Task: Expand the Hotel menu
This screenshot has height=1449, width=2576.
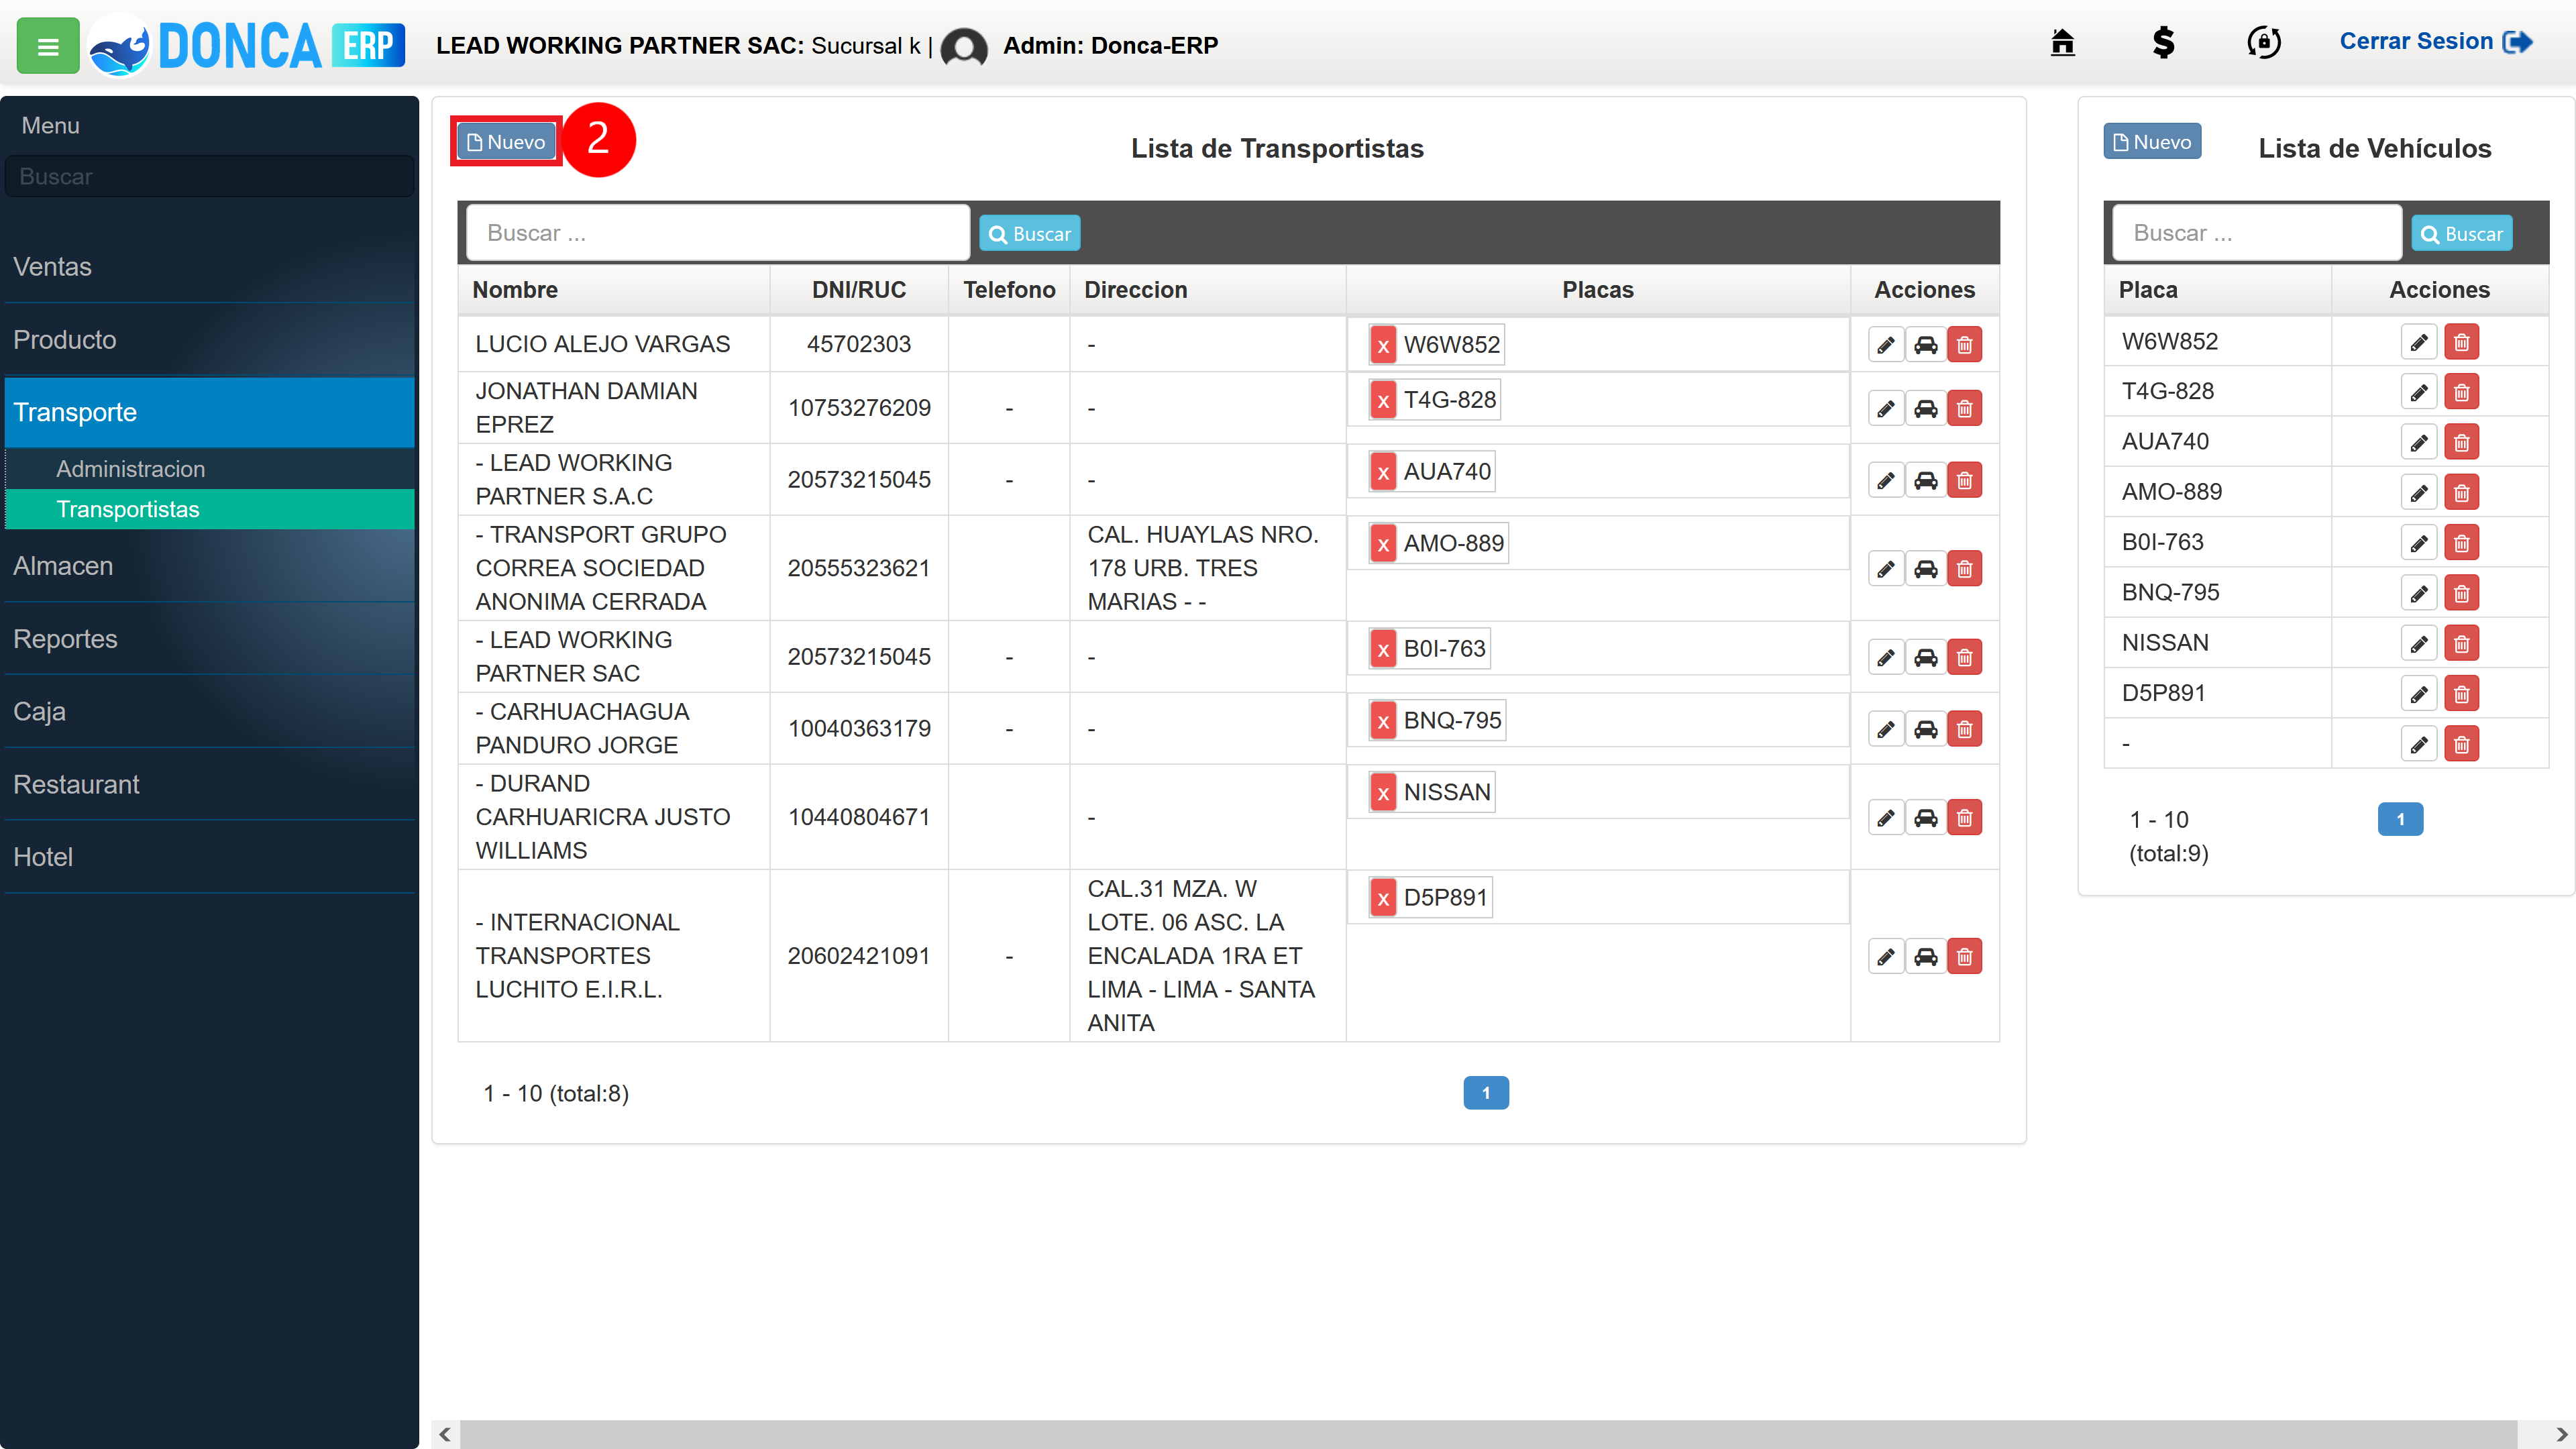Action: (x=210, y=857)
